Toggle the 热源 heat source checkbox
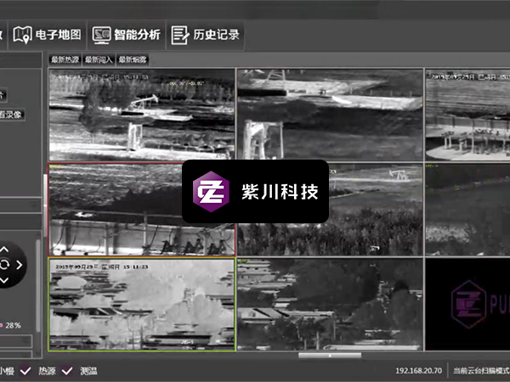Image resolution: width=510 pixels, height=382 pixels. click(26, 371)
